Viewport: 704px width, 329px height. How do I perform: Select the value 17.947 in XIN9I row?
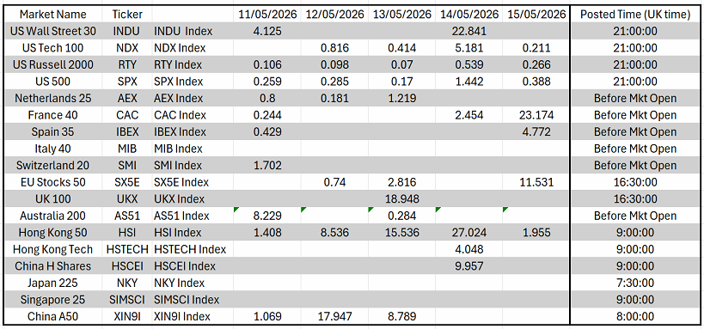[x=334, y=316]
